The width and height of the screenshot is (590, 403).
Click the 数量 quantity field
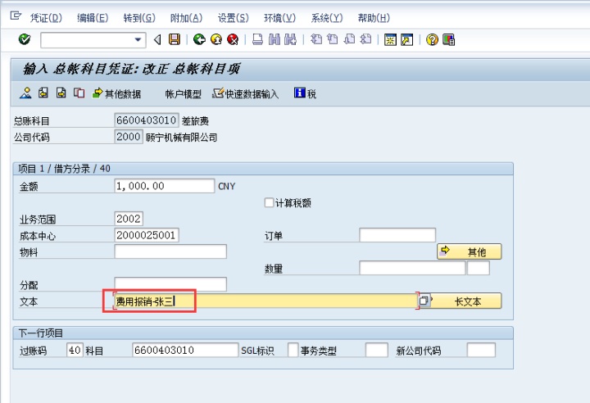pyautogui.click(x=412, y=268)
